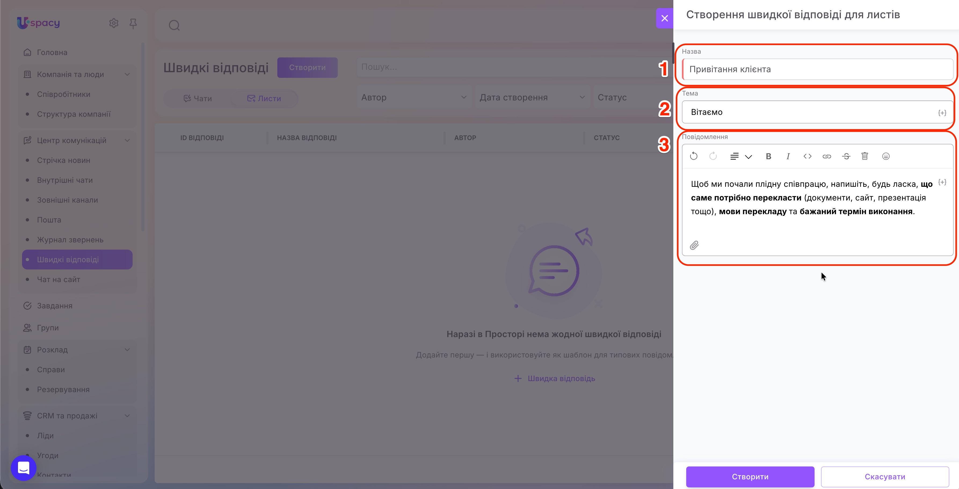Clear formatting with the trash icon
This screenshot has width=959, height=489.
(x=865, y=156)
